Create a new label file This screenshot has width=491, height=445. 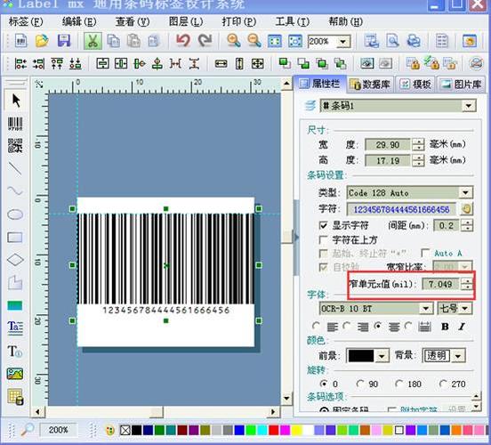(x=20, y=41)
